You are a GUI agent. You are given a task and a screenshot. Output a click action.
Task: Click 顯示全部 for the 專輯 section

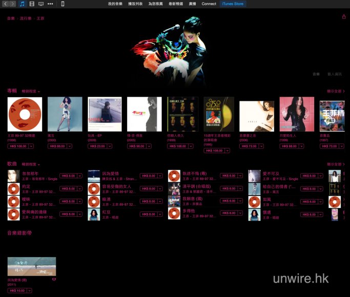point(336,91)
